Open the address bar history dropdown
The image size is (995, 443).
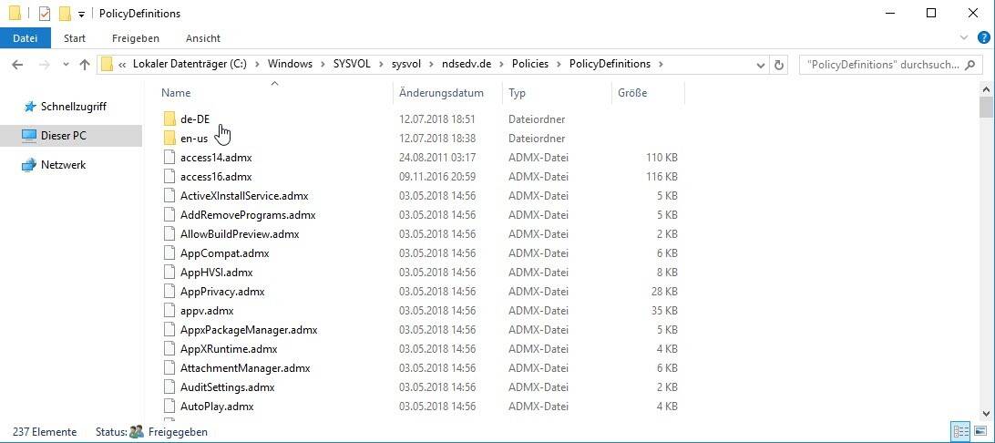761,65
